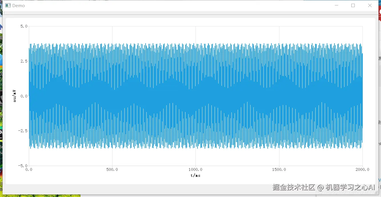Click the 5.0 y-axis tick label

click(x=24, y=26)
